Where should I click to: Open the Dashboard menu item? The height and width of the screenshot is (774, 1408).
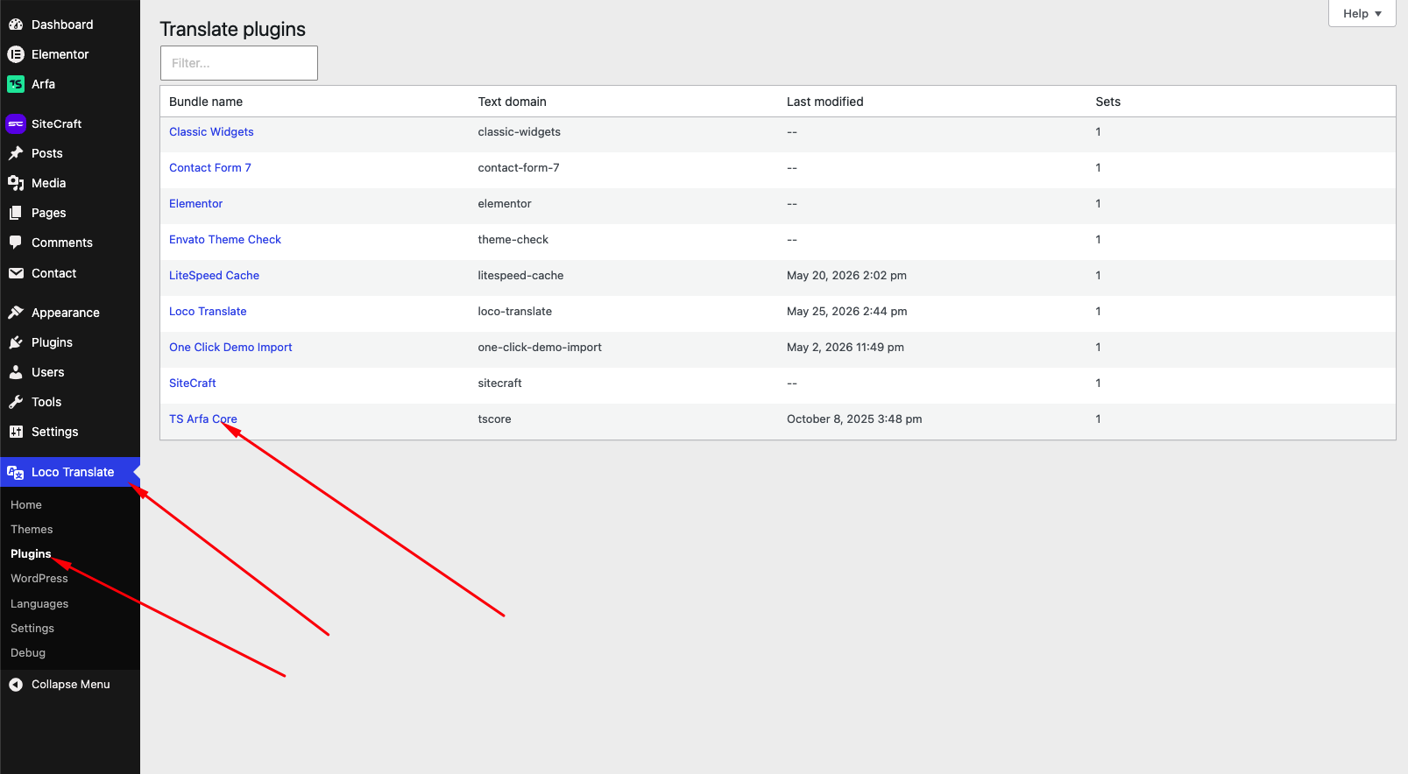(62, 25)
